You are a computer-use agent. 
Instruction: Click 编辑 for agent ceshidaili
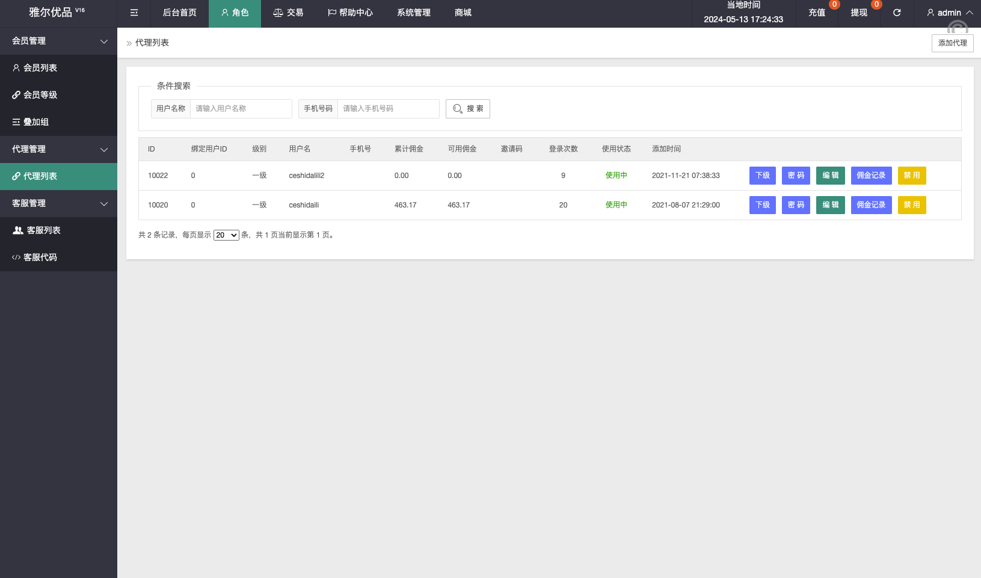[830, 205]
